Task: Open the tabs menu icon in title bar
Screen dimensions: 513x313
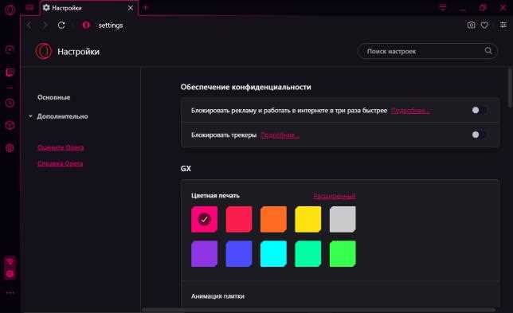Action: [443, 7]
